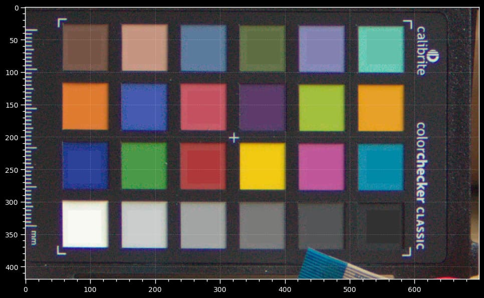Click the bottom-left corner registration mark
Viewport: 484px width, 298px height.
coord(61,250)
